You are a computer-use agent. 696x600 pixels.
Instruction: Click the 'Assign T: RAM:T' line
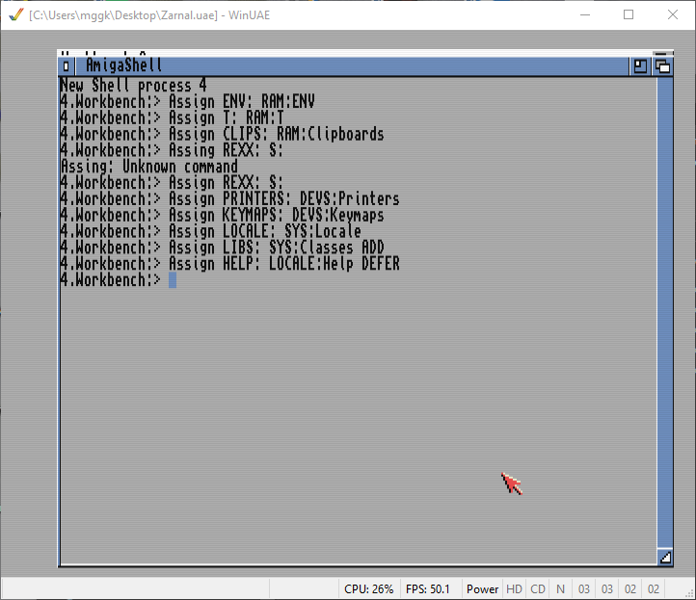click(x=172, y=117)
